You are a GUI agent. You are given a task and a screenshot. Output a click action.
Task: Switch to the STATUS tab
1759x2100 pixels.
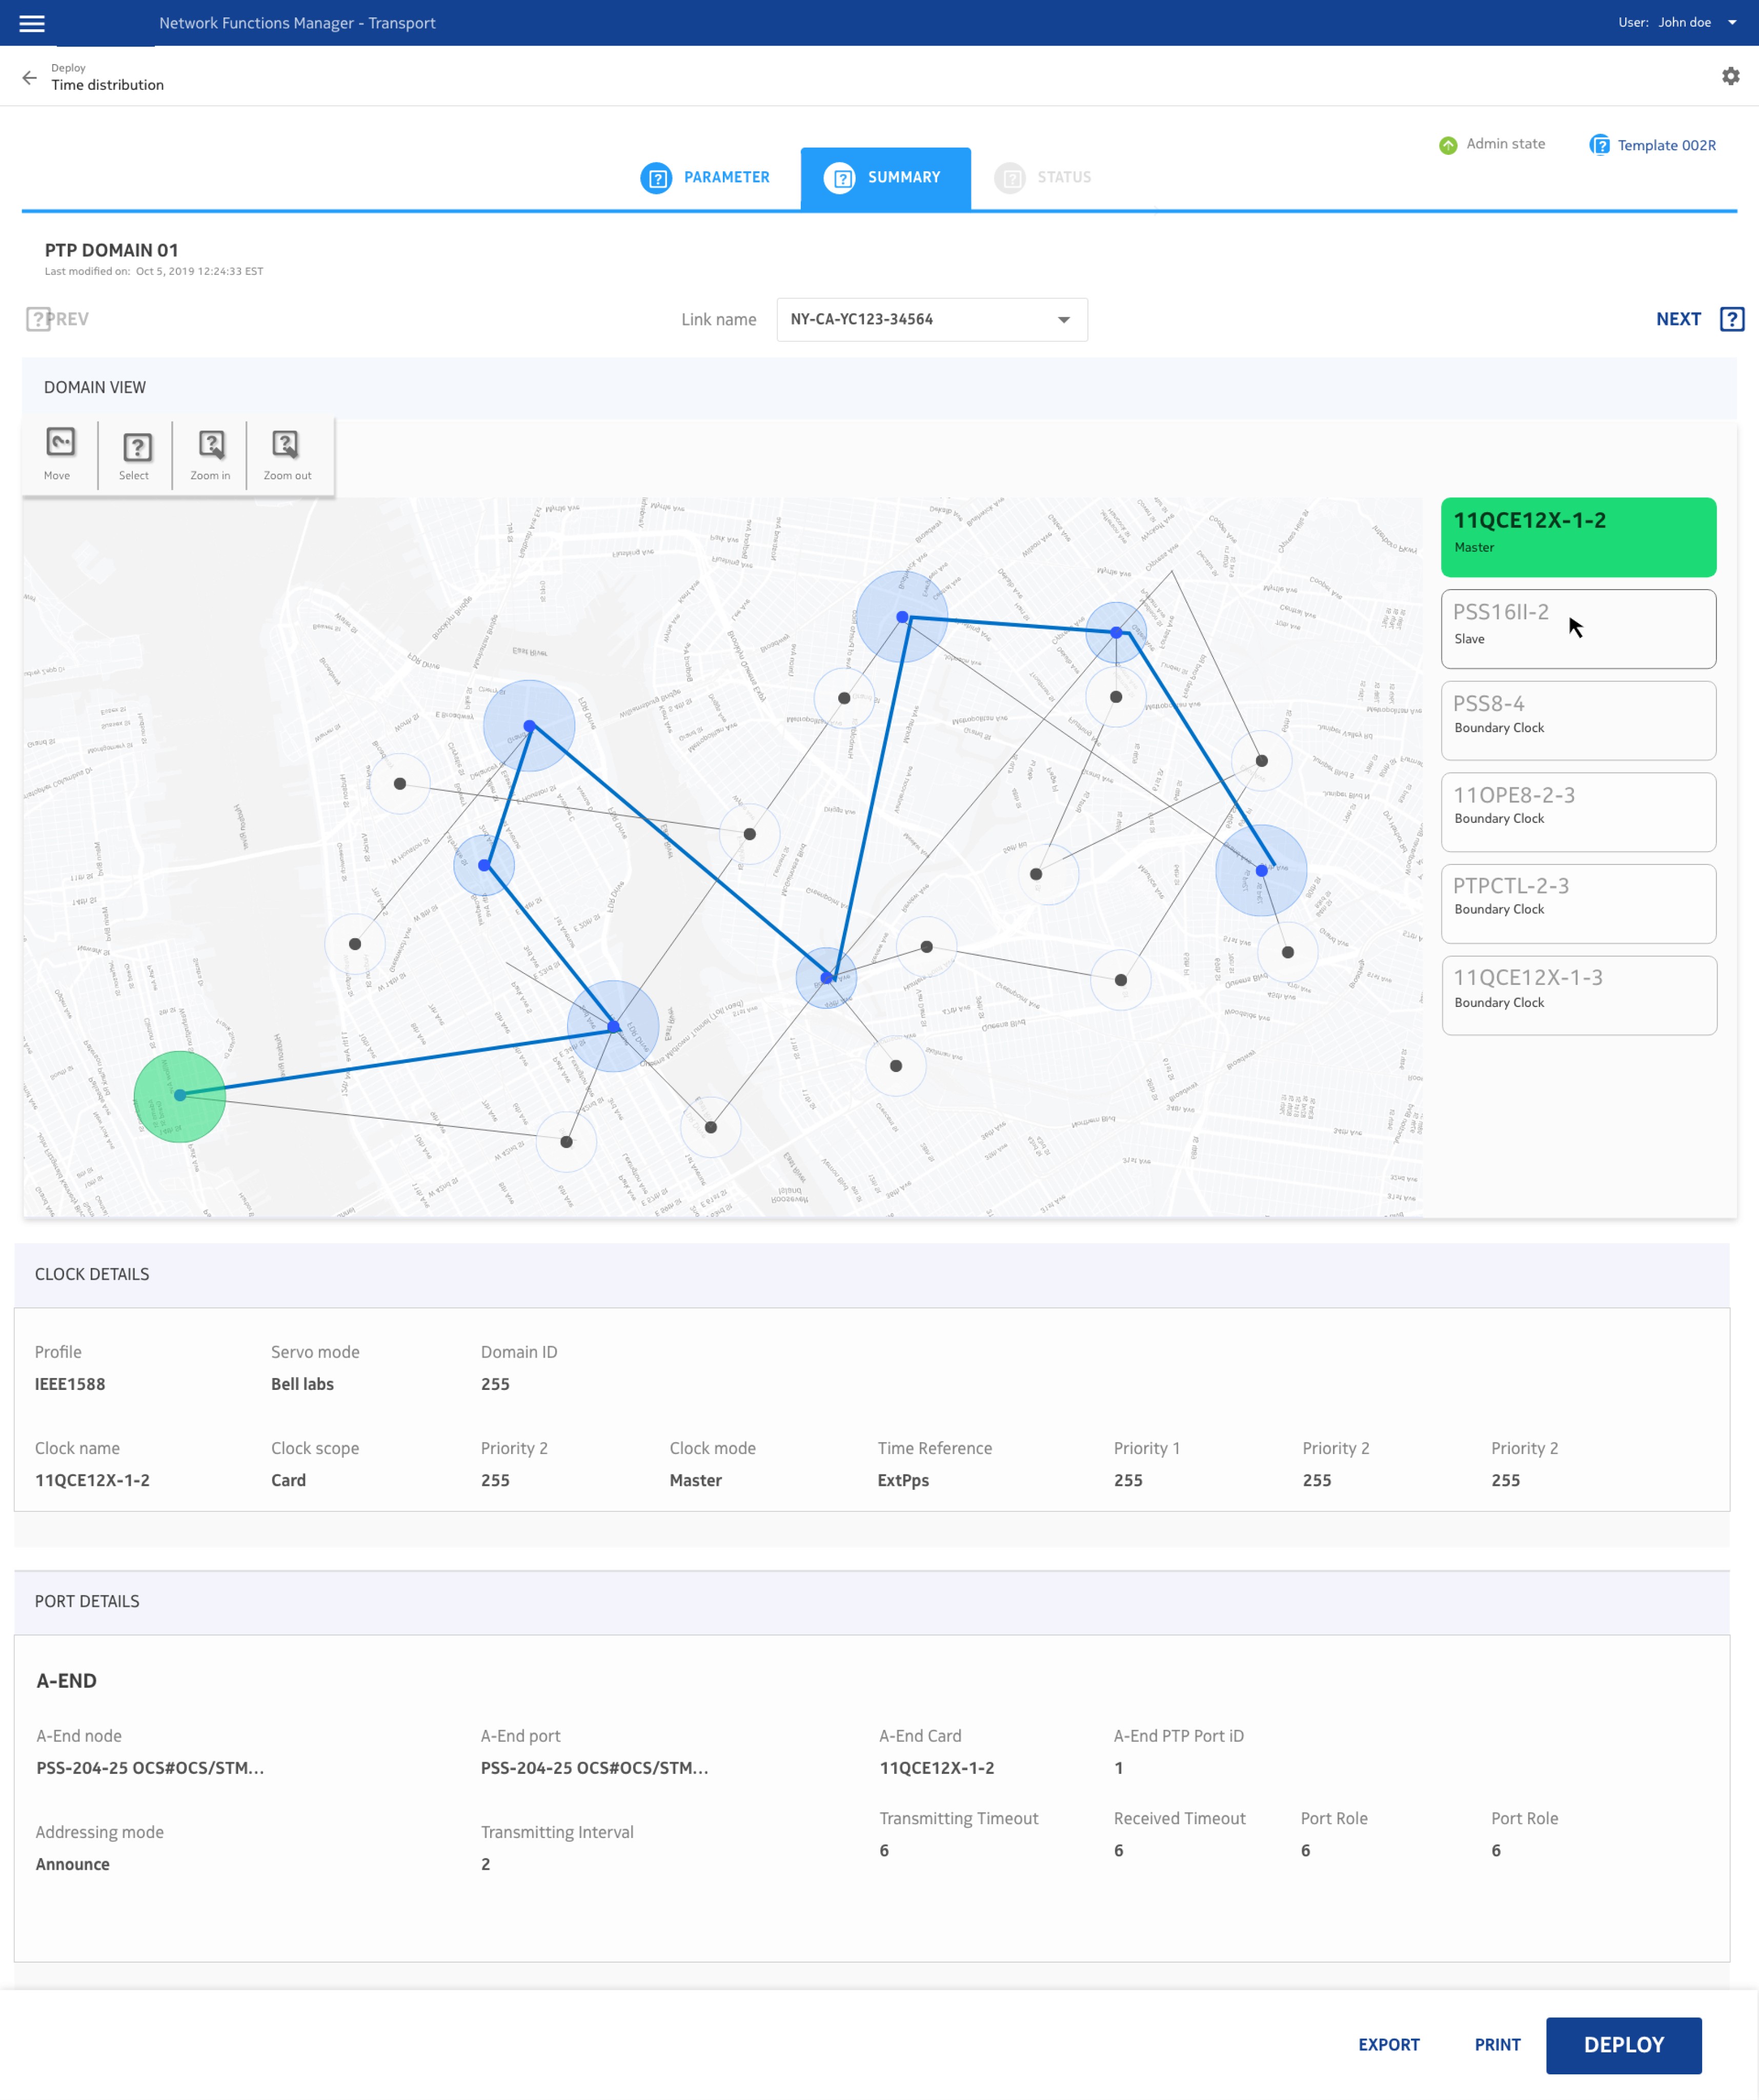point(1043,178)
